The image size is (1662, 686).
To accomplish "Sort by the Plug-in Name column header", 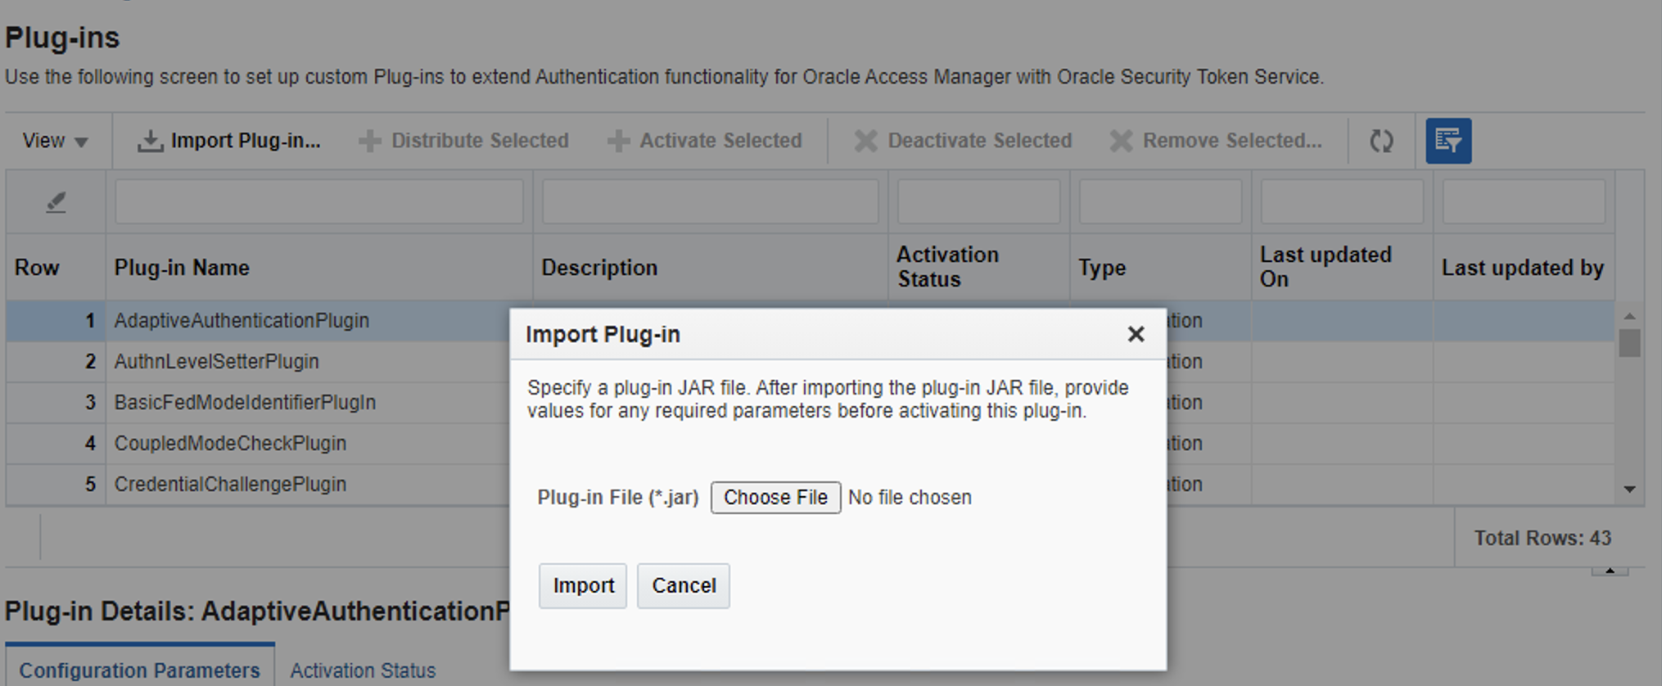I will 182,268.
